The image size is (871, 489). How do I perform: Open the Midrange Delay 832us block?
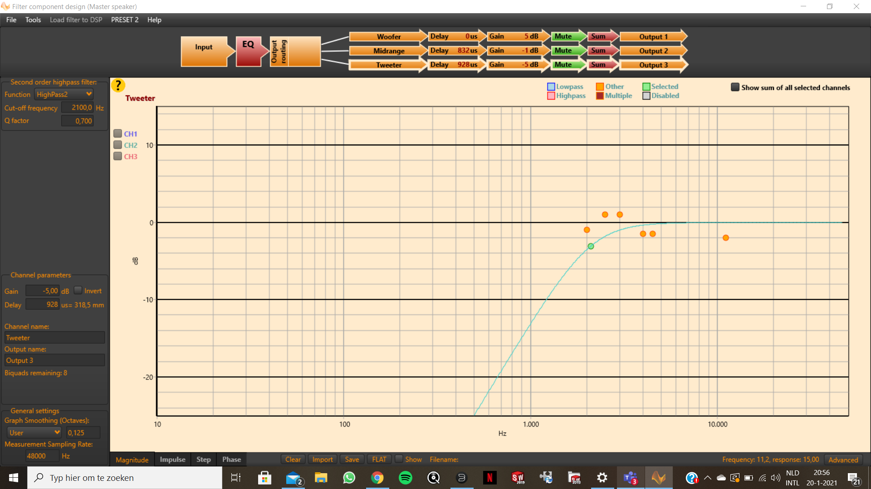457,51
